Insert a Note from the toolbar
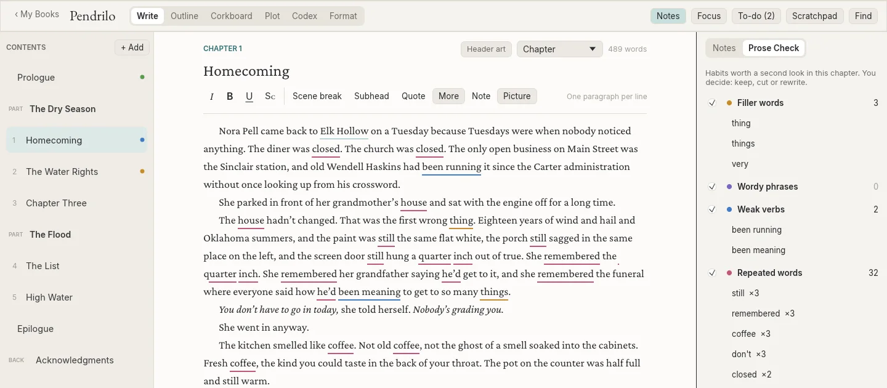This screenshot has height=388, width=887. click(481, 96)
